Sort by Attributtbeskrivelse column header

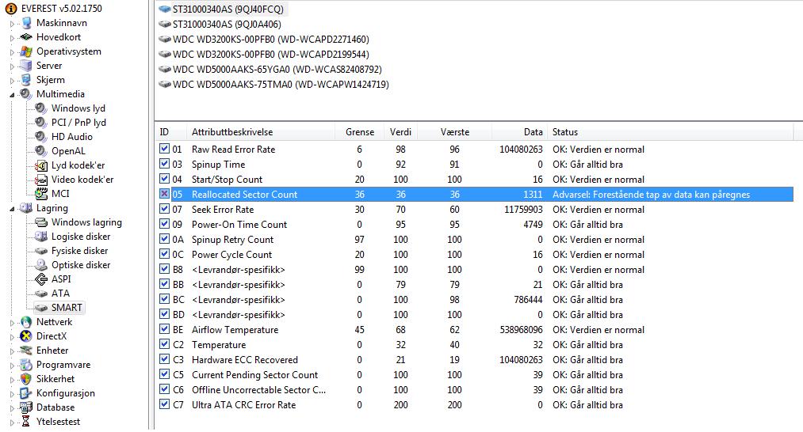point(261,132)
